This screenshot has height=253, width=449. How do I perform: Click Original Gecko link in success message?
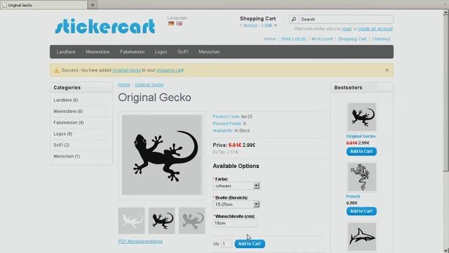[x=126, y=70]
